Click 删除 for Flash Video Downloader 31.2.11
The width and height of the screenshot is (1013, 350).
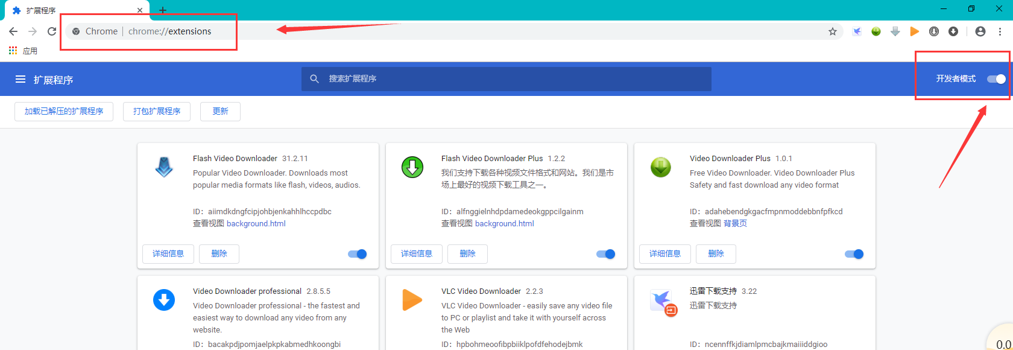[219, 254]
